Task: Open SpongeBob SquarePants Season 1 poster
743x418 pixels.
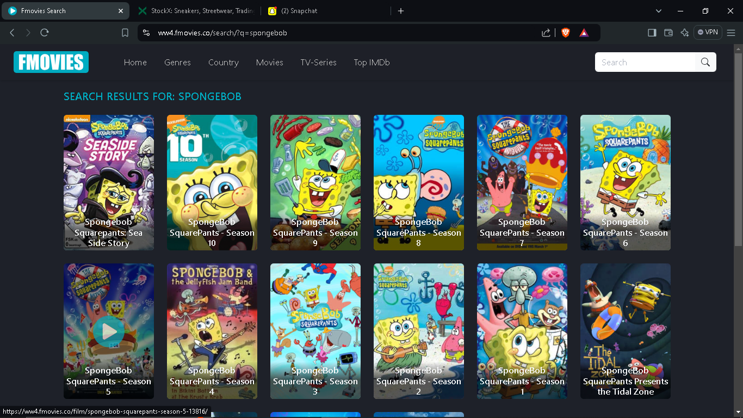Action: [x=522, y=331]
